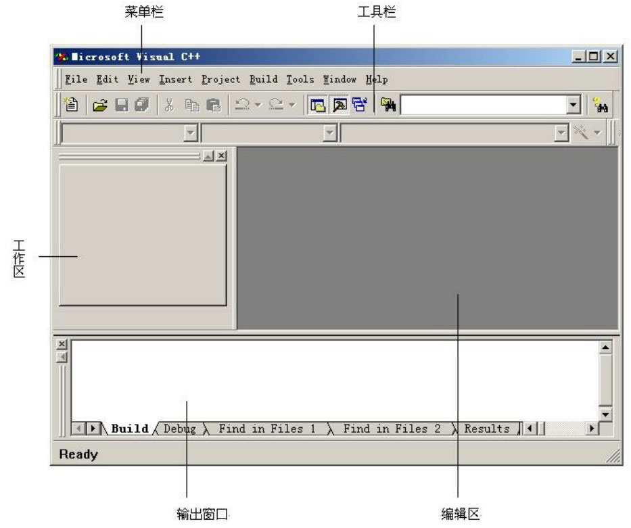The height and width of the screenshot is (528, 631).
Task: Open the Undo history dropdown arrow
Action: tap(258, 105)
